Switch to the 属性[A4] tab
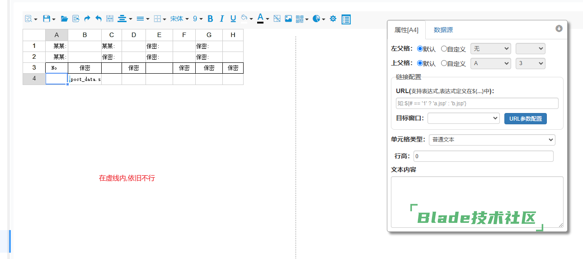 pyautogui.click(x=406, y=30)
